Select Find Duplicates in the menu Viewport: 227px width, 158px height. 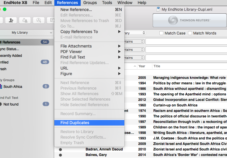89,123
